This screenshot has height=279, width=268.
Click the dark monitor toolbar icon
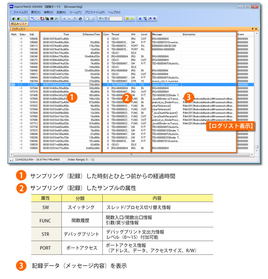[x=52, y=19]
